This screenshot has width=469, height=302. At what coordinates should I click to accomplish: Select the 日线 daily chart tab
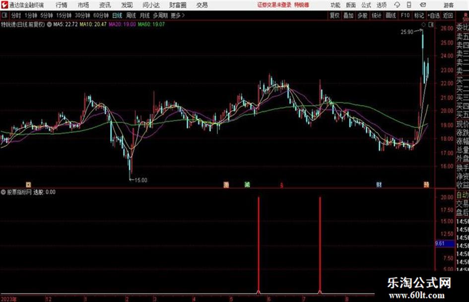[x=117, y=15]
